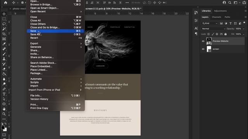248x139 pixels.
Task: Expand the Export submenu
Action: (x=55, y=44)
